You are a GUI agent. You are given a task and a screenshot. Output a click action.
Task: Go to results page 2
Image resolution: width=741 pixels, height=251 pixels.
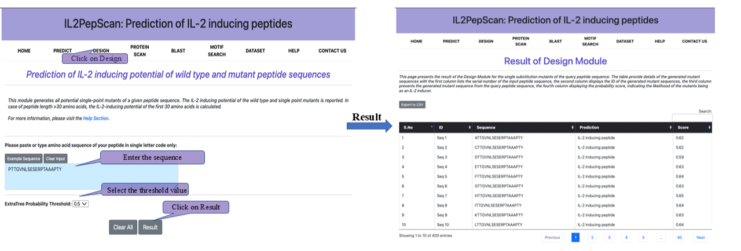click(592, 237)
